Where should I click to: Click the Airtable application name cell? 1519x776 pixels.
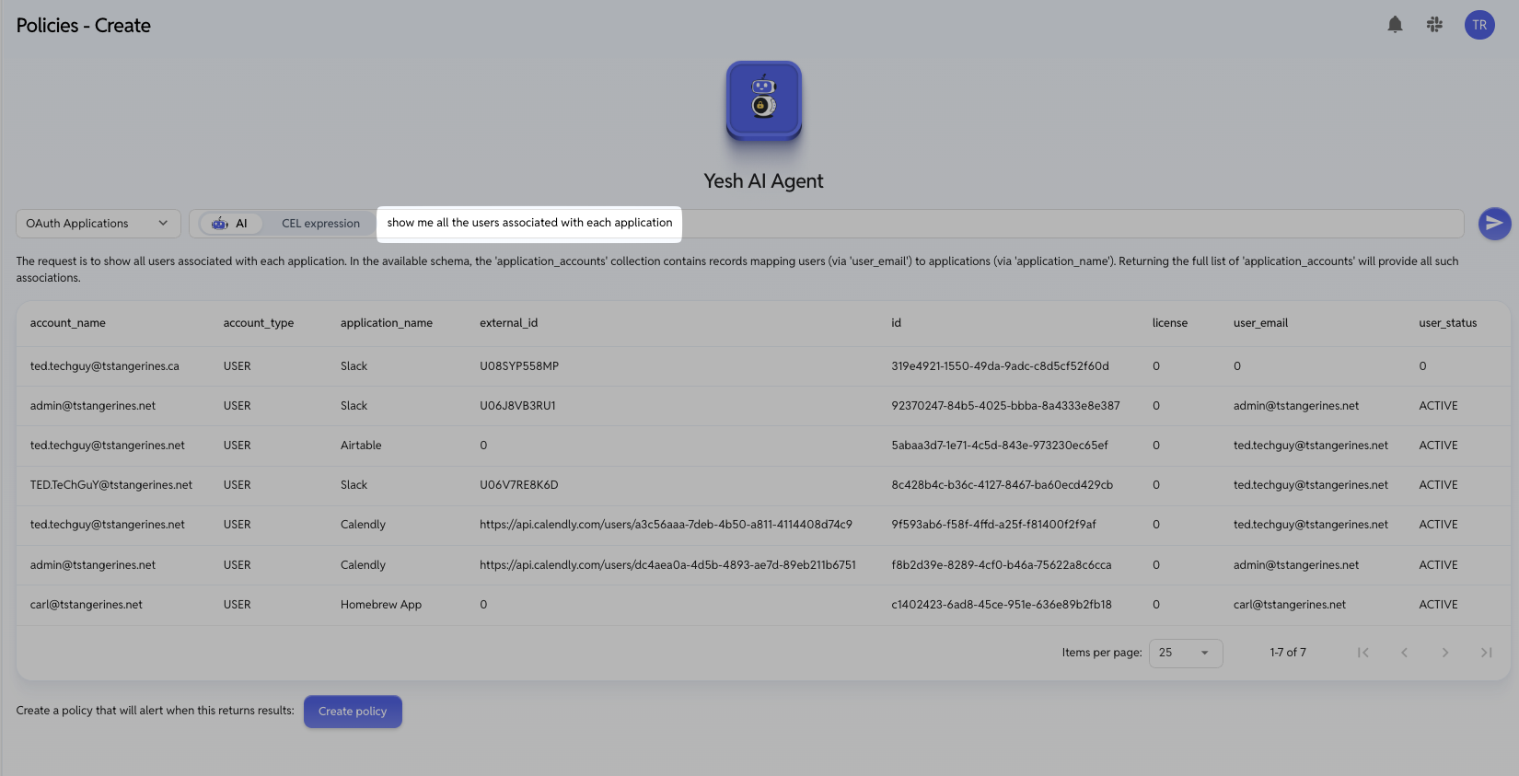(x=361, y=446)
